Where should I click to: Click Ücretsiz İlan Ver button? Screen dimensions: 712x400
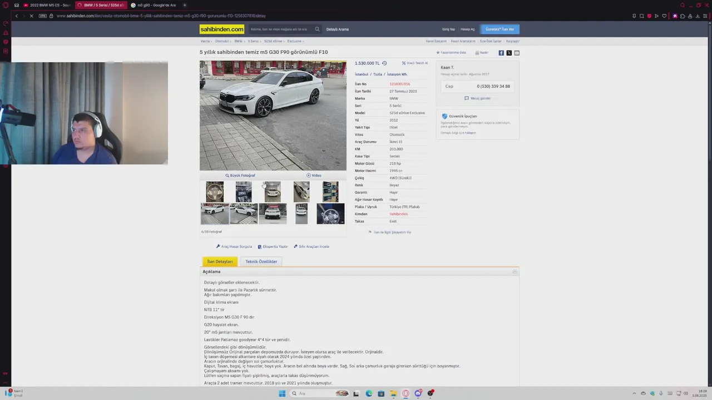pyautogui.click(x=500, y=29)
